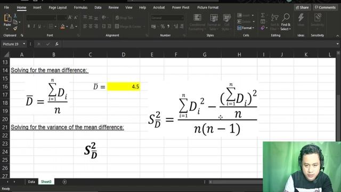The height and width of the screenshot is (192, 341).
Task: Click the mean difference formula picture
Action: [47, 97]
